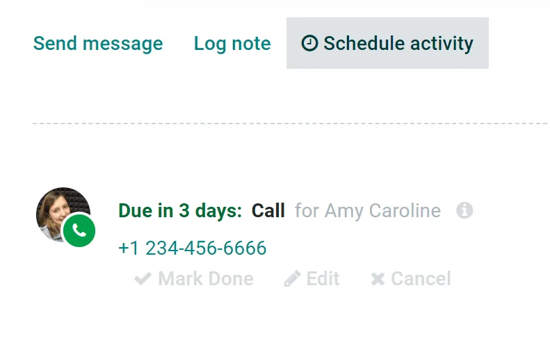
Task: Click the Schedule activity button
Action: 387,43
